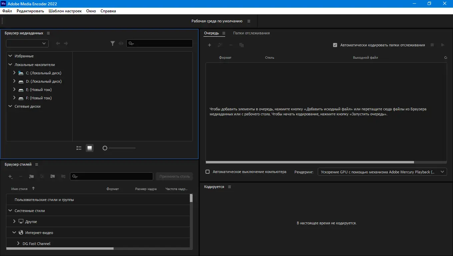
Task: Click the C: drive icon in the tree
Action: pos(21,73)
